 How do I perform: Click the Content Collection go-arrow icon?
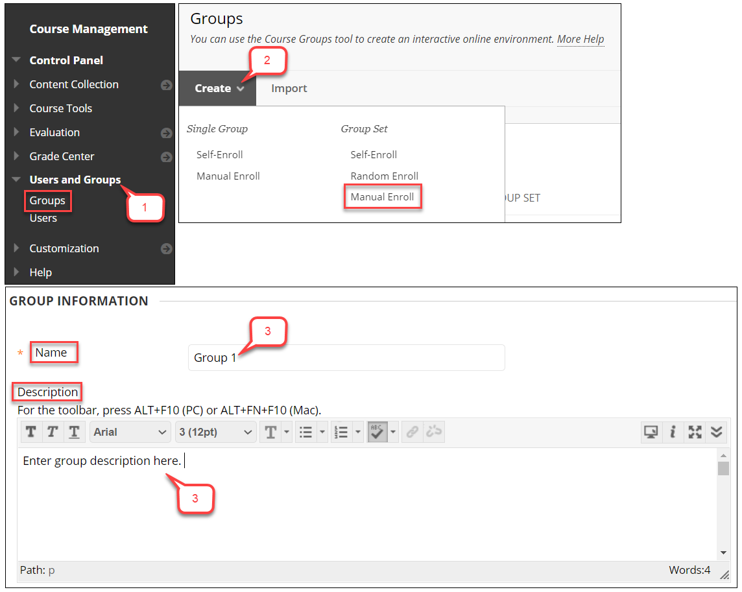166,85
